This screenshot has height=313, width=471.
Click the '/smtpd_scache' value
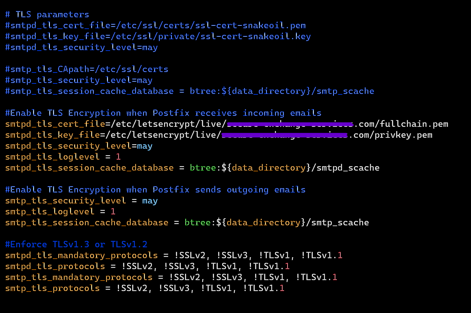coord(345,168)
